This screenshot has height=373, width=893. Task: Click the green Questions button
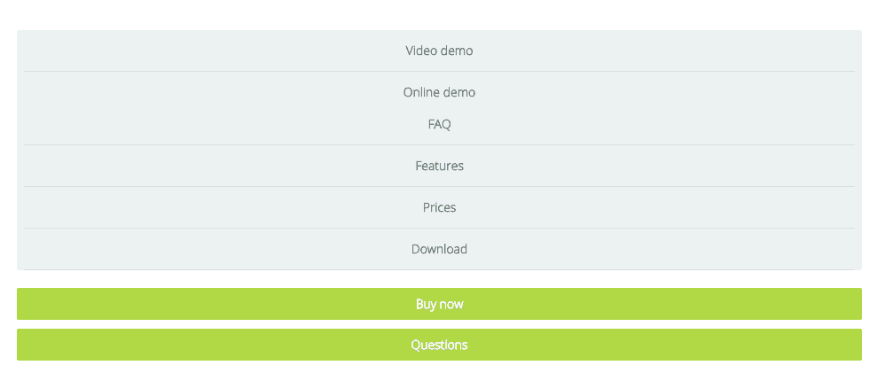coord(439,345)
